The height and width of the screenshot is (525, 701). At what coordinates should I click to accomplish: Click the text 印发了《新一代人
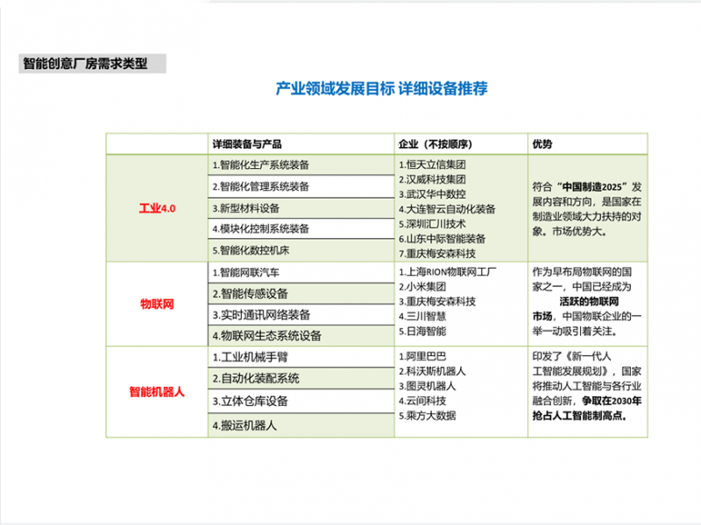click(x=572, y=356)
